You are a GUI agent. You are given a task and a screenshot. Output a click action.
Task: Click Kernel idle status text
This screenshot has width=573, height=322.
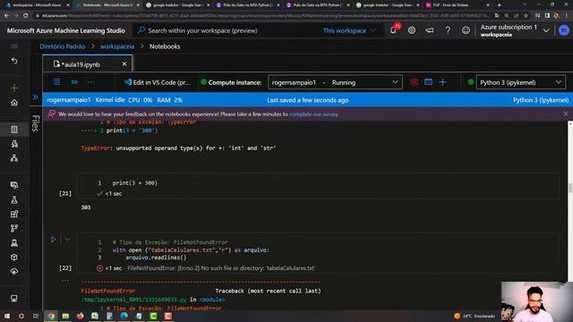[x=110, y=100]
